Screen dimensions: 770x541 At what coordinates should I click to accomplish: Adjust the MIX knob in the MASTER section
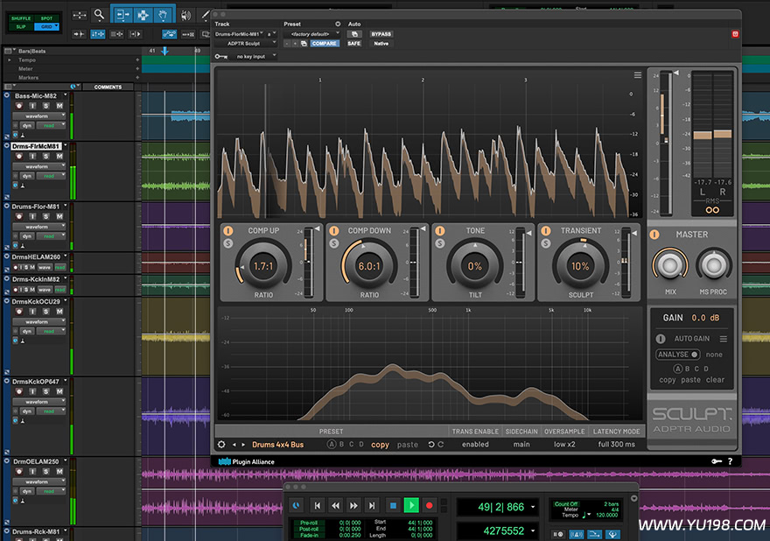pos(670,267)
